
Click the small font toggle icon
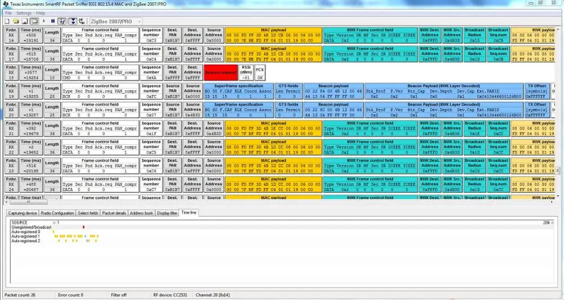(x=82, y=21)
